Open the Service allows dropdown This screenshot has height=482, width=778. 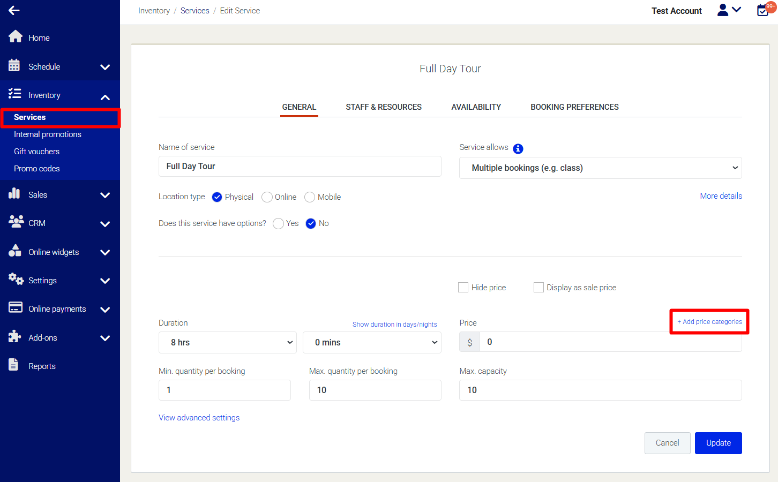[x=600, y=168]
